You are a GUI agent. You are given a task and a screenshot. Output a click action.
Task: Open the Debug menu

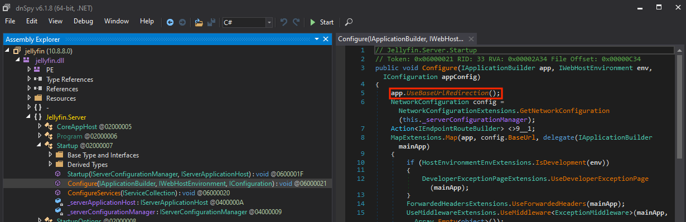click(x=83, y=21)
